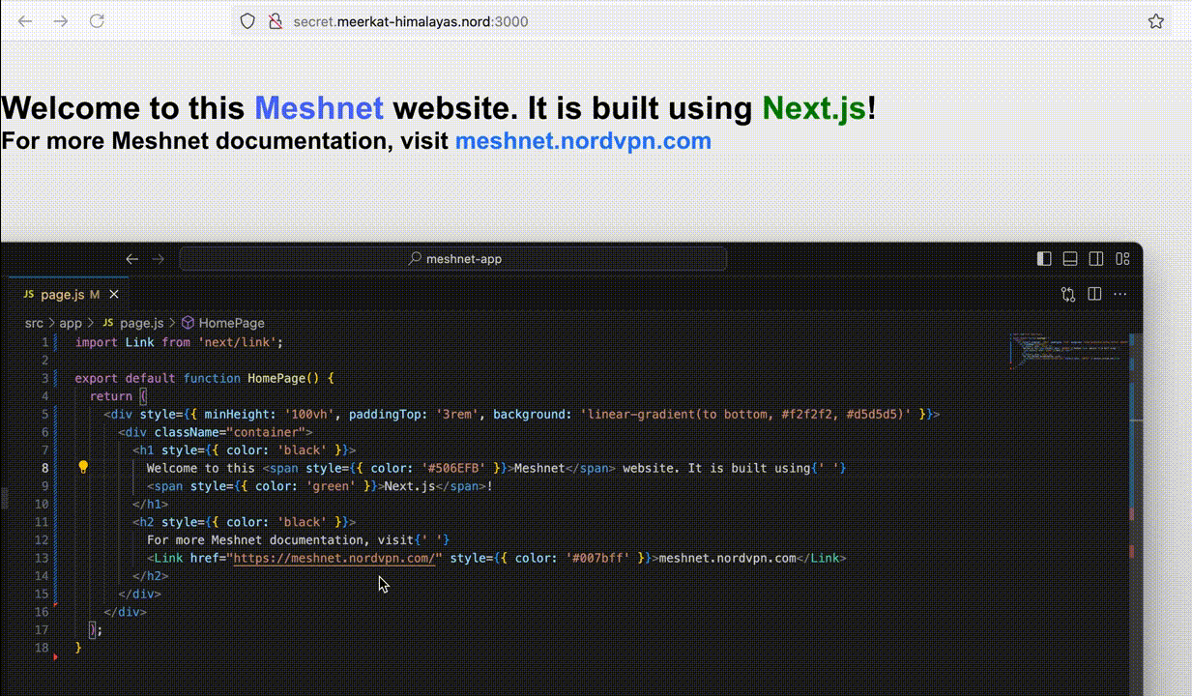The height and width of the screenshot is (696, 1192).
Task: Split the editor into two columns
Action: [1093, 294]
